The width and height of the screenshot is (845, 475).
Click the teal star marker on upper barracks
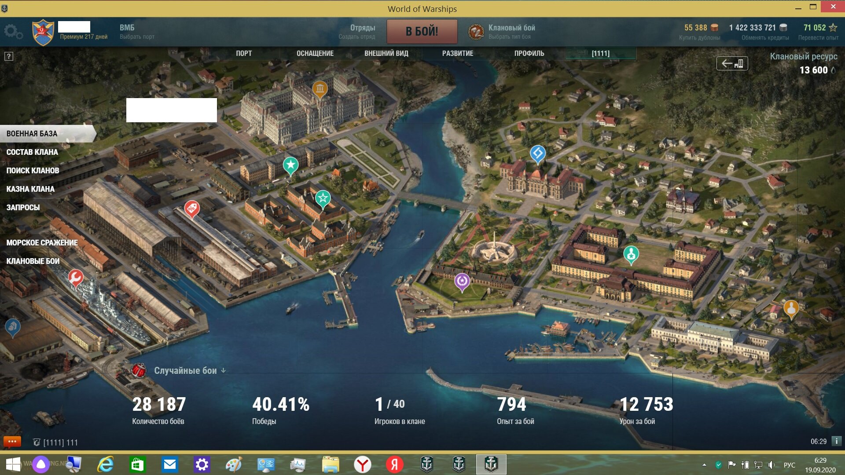point(290,166)
